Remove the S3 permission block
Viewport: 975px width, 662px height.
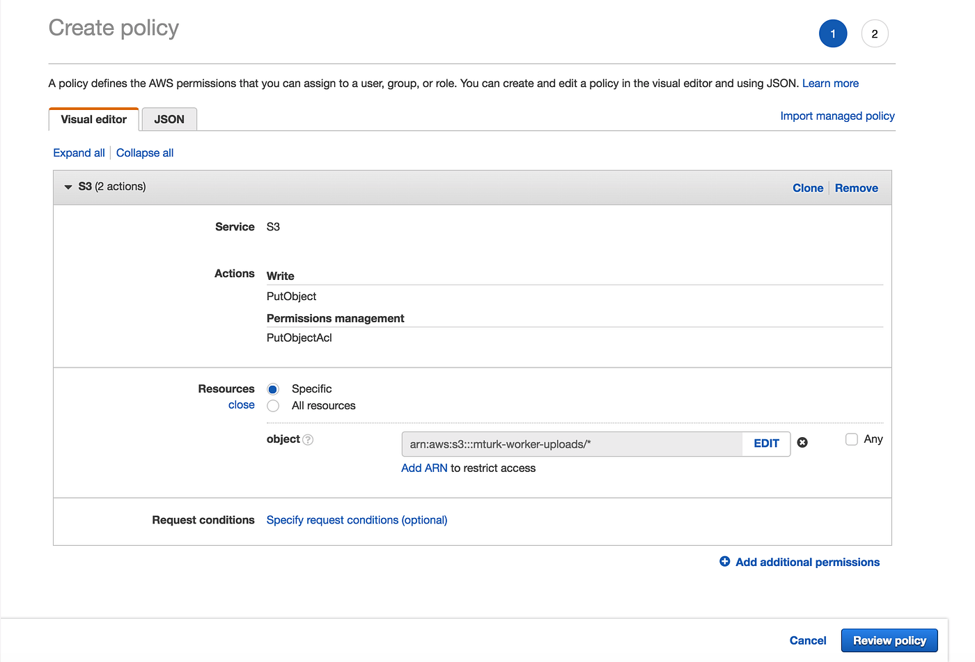coord(857,188)
